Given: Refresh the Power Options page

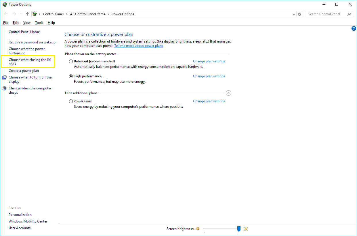Looking at the screenshot, I should pyautogui.click(x=299, y=14).
